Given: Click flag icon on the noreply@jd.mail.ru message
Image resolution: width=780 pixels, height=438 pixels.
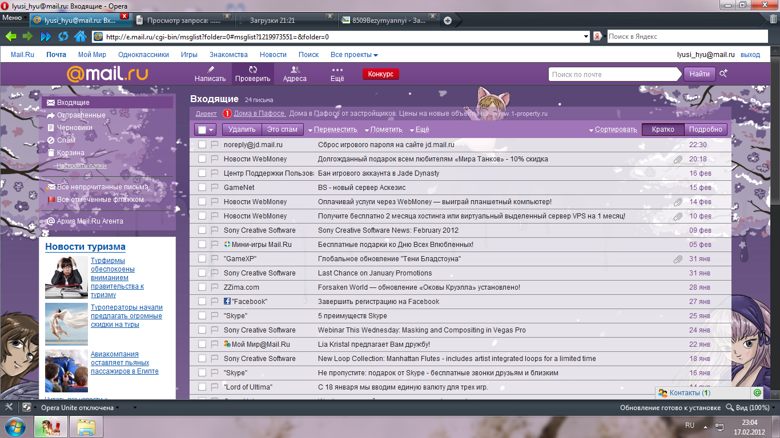Looking at the screenshot, I should point(215,145).
